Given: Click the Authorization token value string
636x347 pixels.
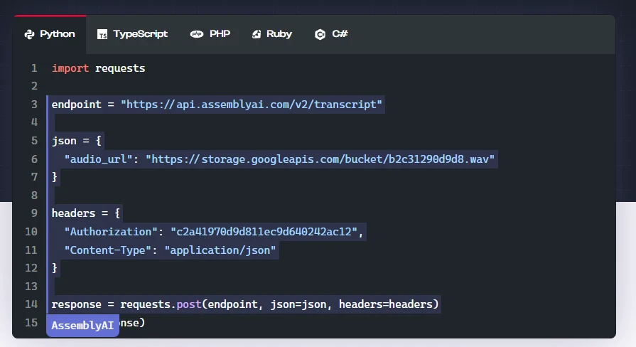Looking at the screenshot, I should click(266, 232).
